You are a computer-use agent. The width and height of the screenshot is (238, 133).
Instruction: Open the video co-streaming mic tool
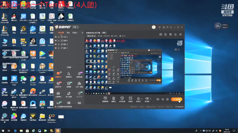tap(79, 75)
